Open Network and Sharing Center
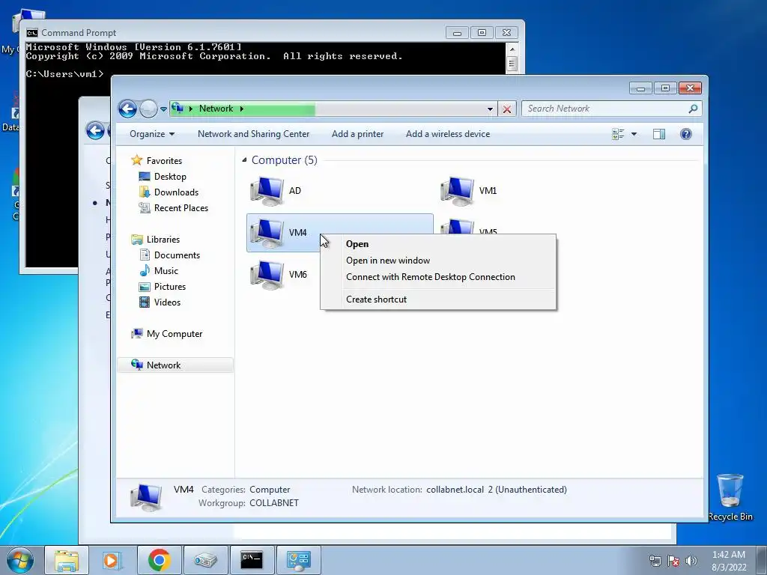767x575 pixels. pos(253,134)
